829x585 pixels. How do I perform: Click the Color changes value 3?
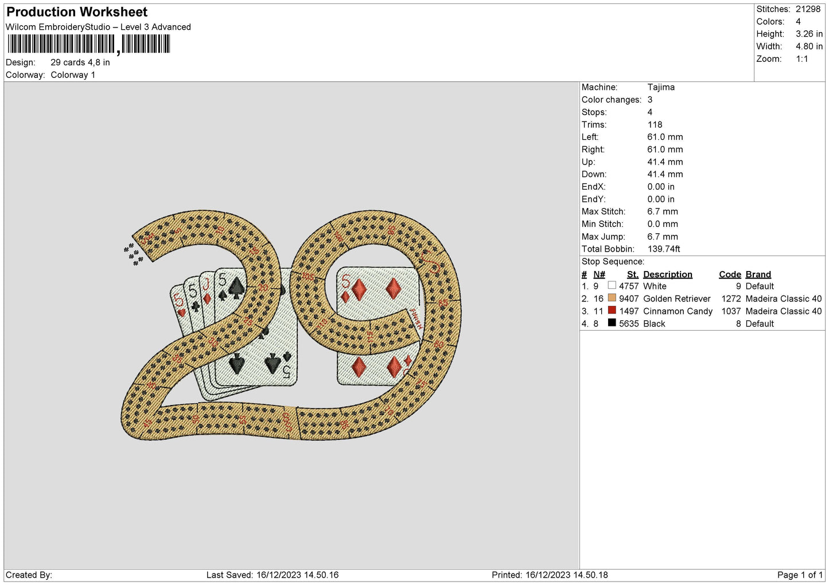(650, 100)
